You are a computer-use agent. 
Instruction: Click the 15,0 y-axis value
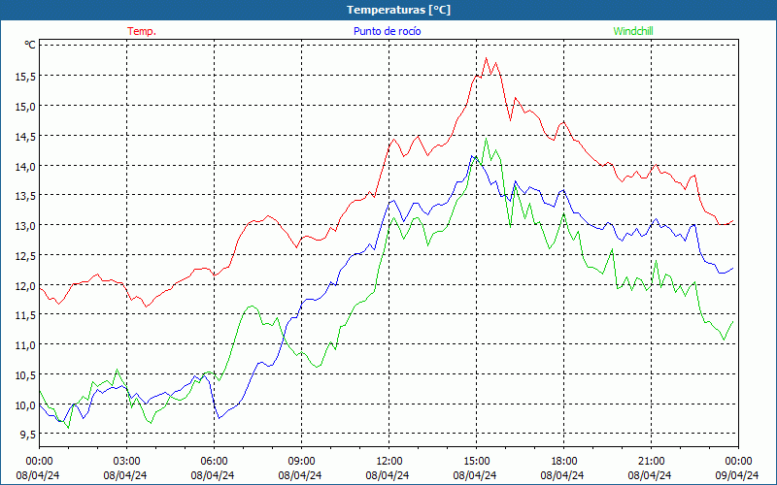[25, 106]
